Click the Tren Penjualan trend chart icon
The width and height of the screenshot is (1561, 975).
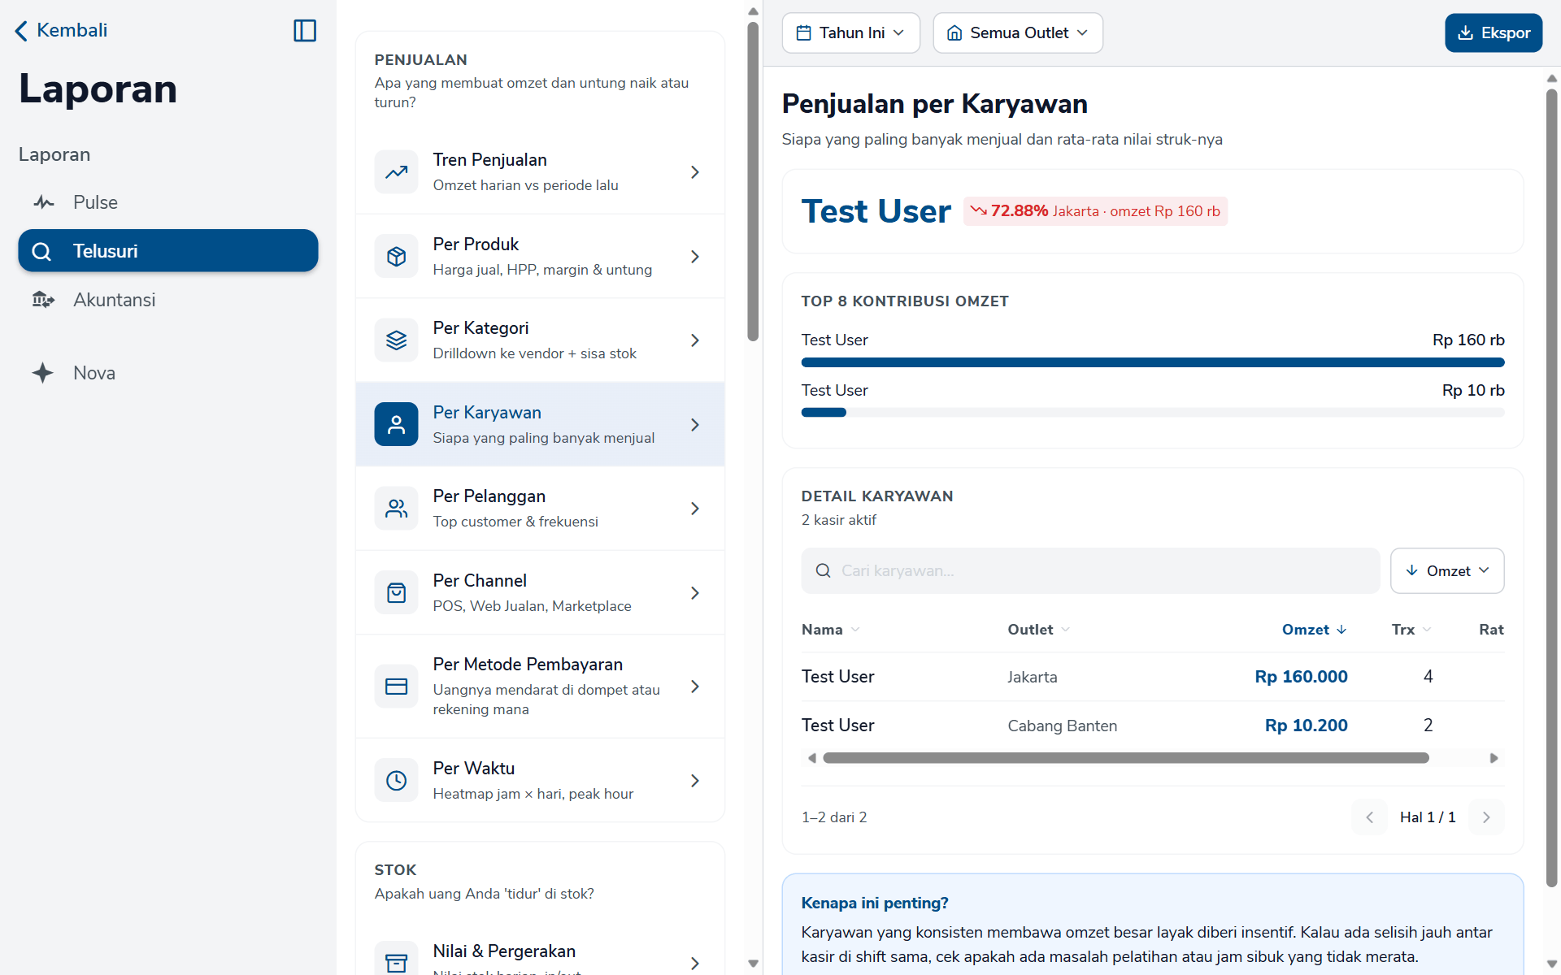(x=396, y=172)
